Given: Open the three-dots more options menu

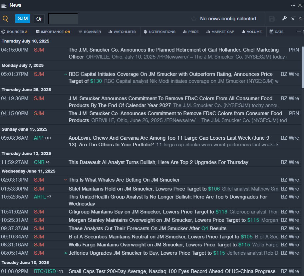Looking at the screenshot, I should pos(293,5).
